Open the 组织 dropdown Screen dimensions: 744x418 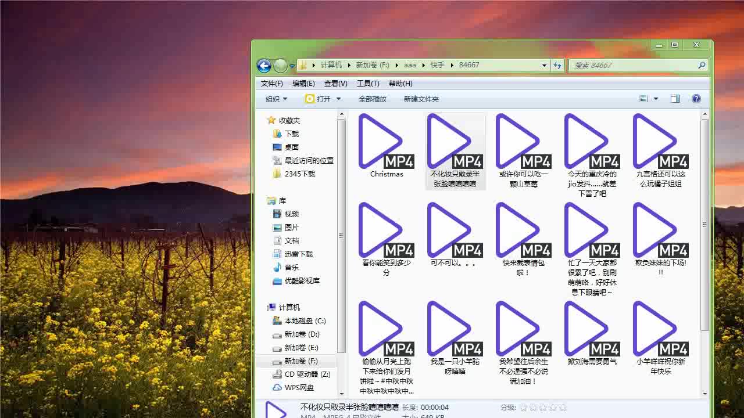click(x=277, y=99)
